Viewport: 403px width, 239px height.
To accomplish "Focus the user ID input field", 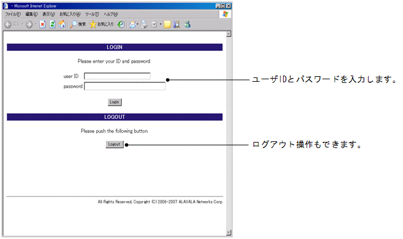I will coord(117,76).
